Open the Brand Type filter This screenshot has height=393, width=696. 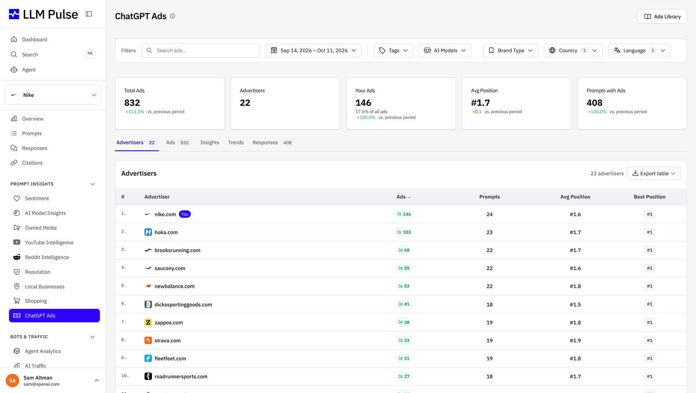(x=511, y=50)
